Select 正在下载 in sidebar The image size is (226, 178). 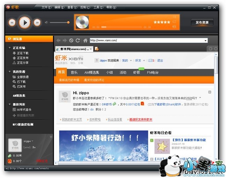[x=21, y=53]
